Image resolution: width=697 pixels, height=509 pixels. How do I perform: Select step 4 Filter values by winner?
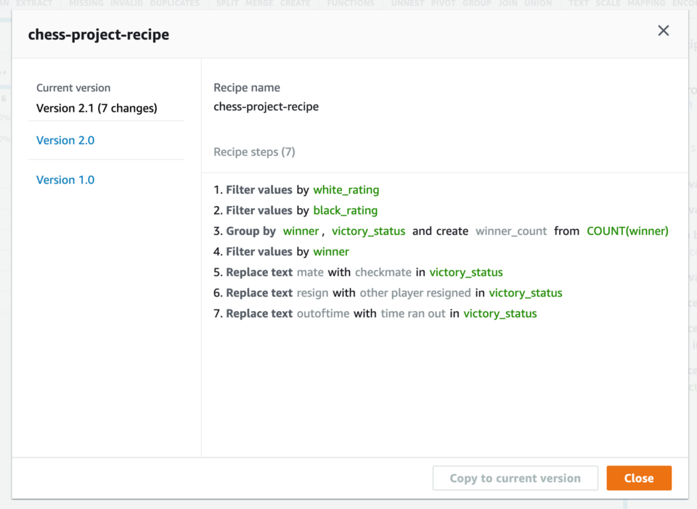click(x=281, y=252)
